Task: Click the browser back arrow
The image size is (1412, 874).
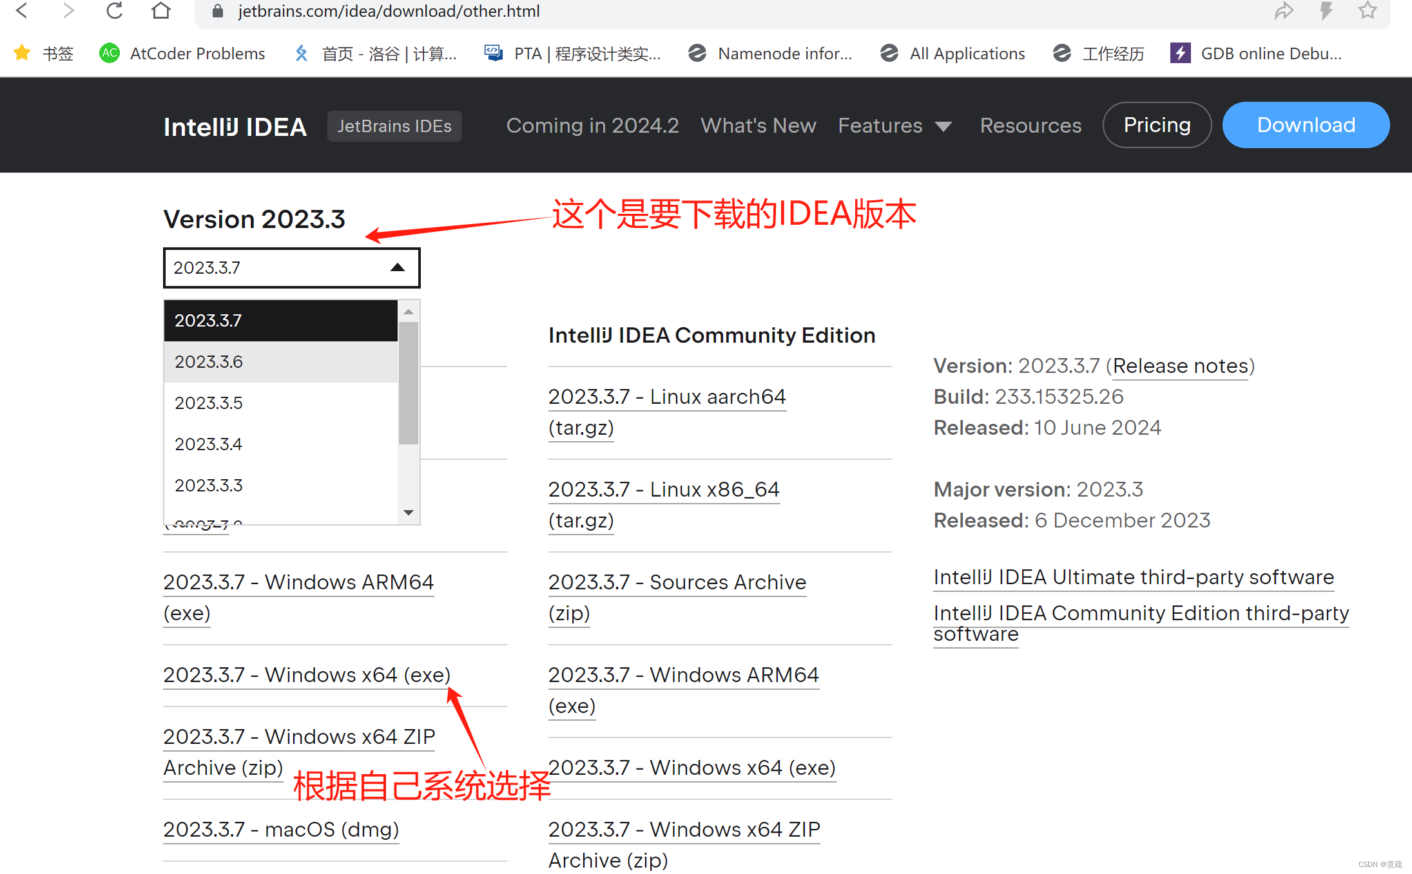Action: click(x=22, y=10)
